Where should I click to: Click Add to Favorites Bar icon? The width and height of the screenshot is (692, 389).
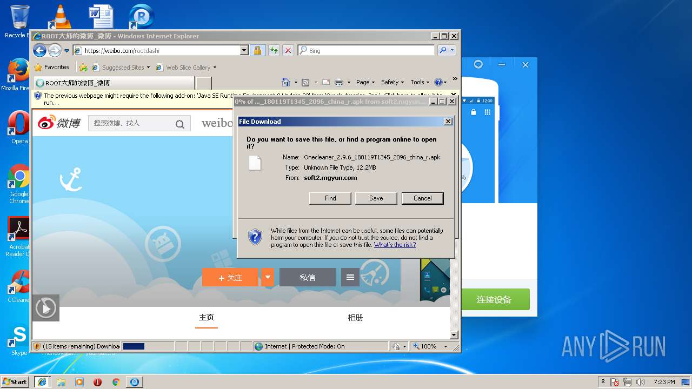(x=83, y=68)
